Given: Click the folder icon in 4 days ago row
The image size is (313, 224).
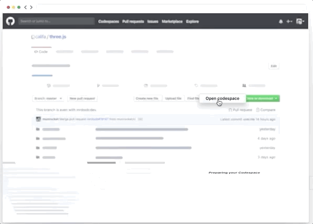Looking at the screenshot, I should 38,139.
